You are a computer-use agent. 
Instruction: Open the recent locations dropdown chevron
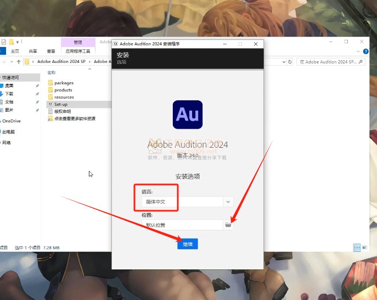coord(12,62)
